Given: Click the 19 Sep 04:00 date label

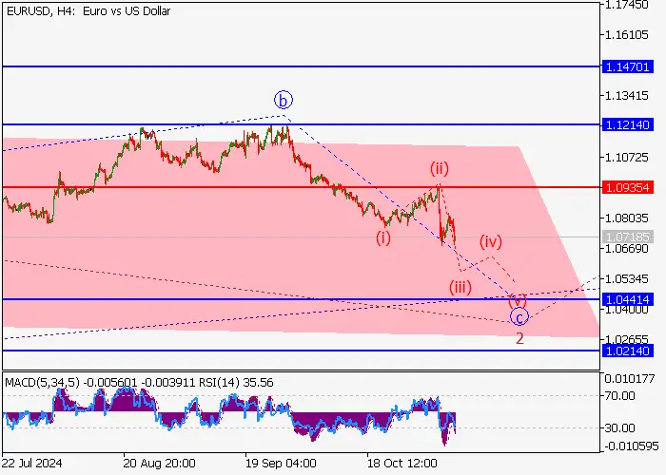Looking at the screenshot, I should tap(281, 463).
